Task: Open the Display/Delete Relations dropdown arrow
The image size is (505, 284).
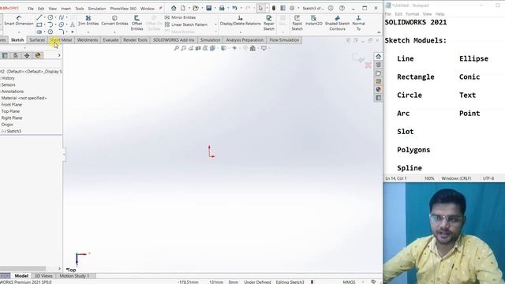Action: [x=240, y=32]
